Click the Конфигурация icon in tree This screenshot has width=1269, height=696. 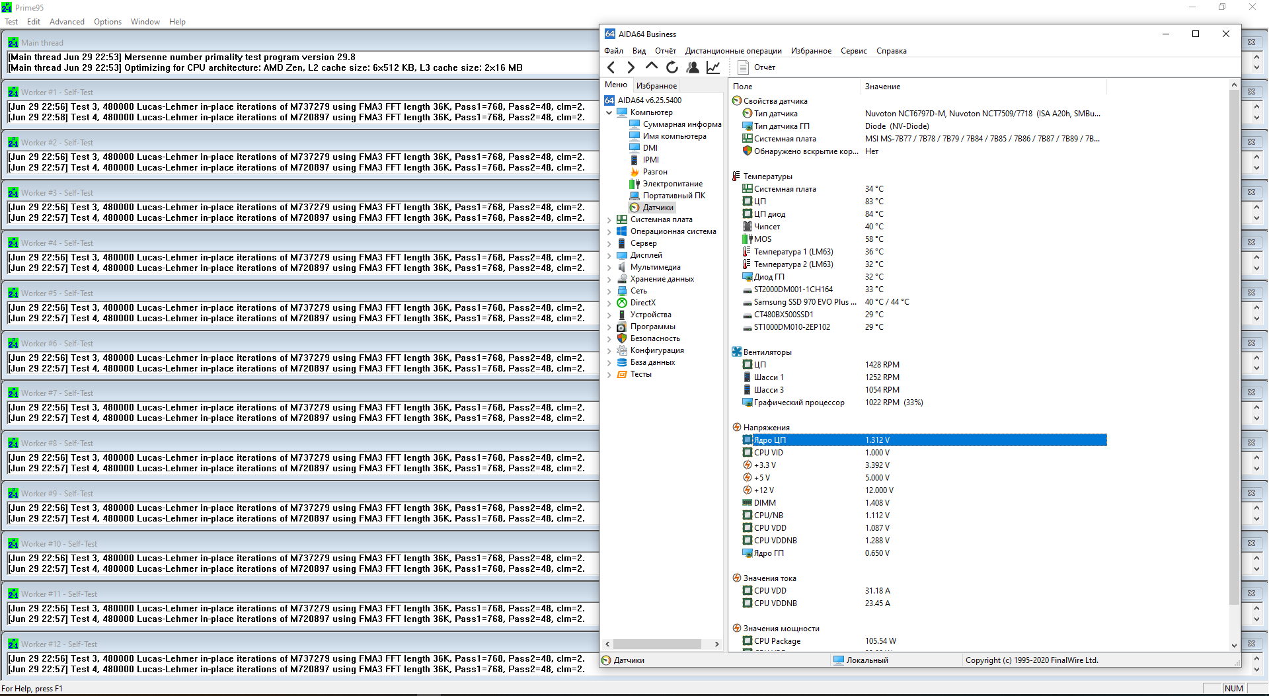click(x=622, y=350)
